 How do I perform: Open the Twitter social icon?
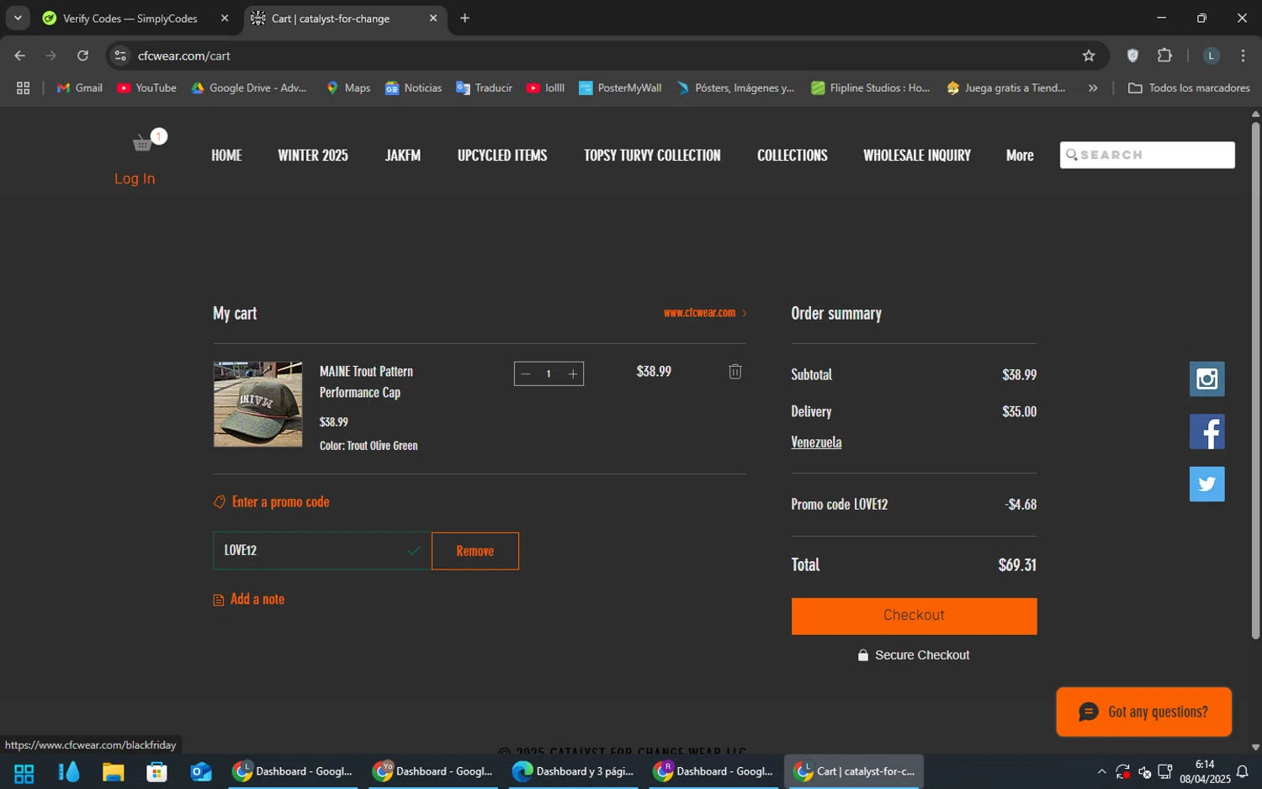[x=1206, y=484]
